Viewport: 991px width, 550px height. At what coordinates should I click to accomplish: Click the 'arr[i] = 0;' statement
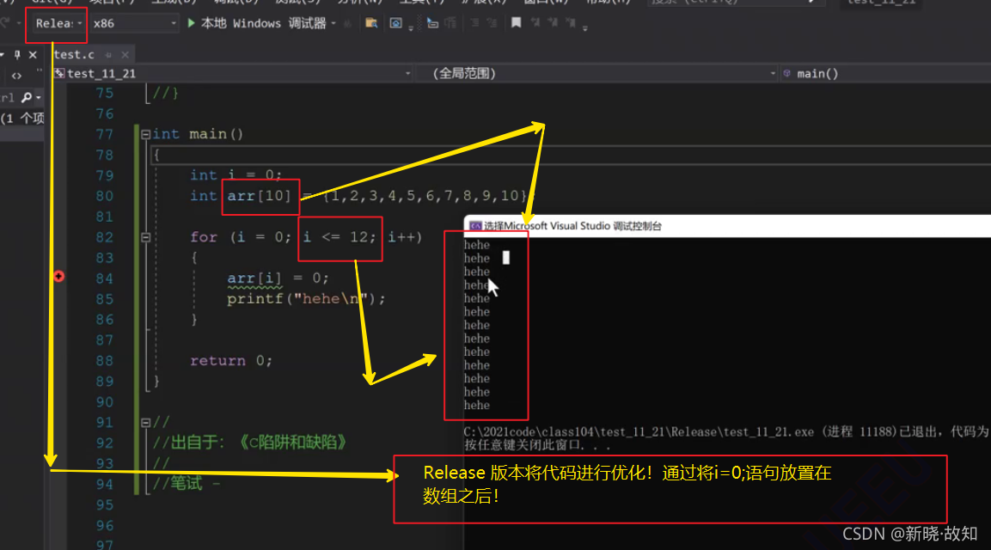pyautogui.click(x=278, y=278)
